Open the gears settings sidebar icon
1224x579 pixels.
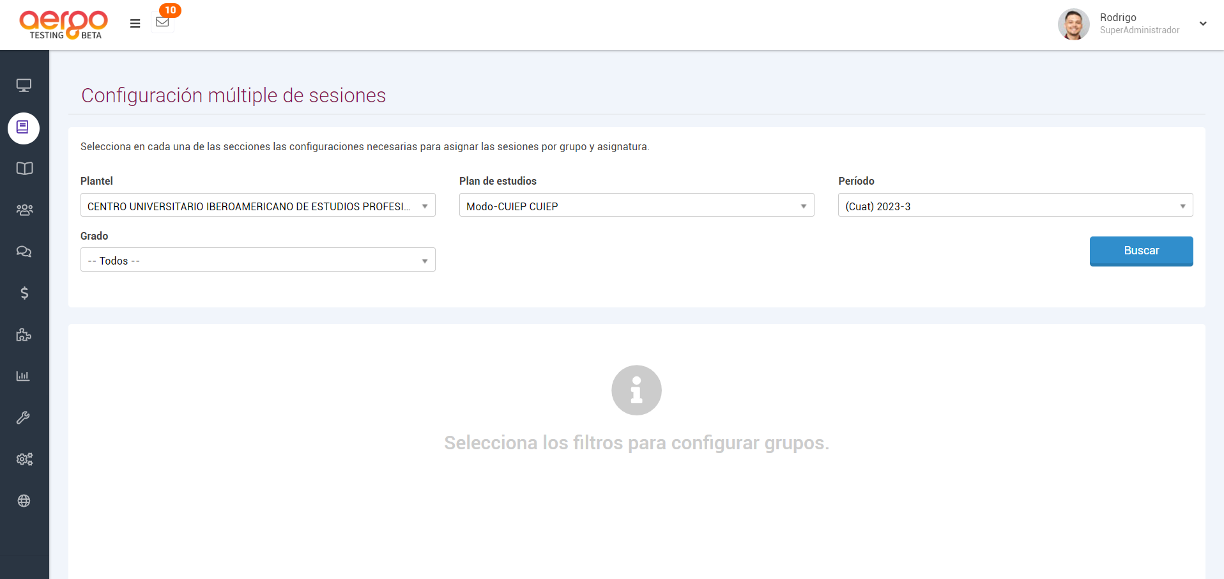(24, 459)
